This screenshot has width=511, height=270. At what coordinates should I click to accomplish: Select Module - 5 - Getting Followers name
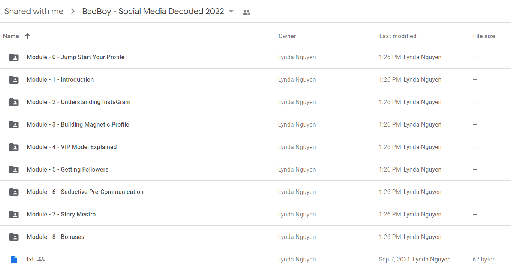pyautogui.click(x=68, y=170)
